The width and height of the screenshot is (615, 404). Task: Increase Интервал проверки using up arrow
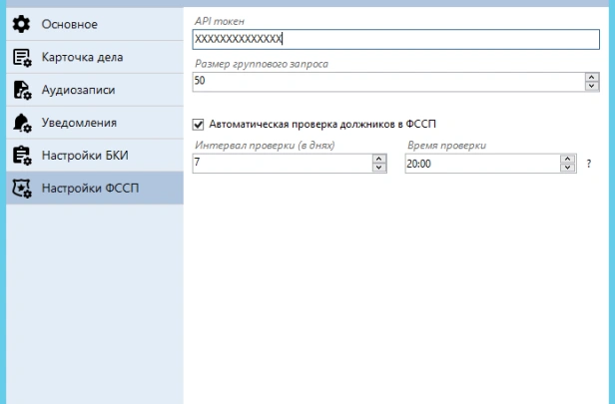(378, 158)
